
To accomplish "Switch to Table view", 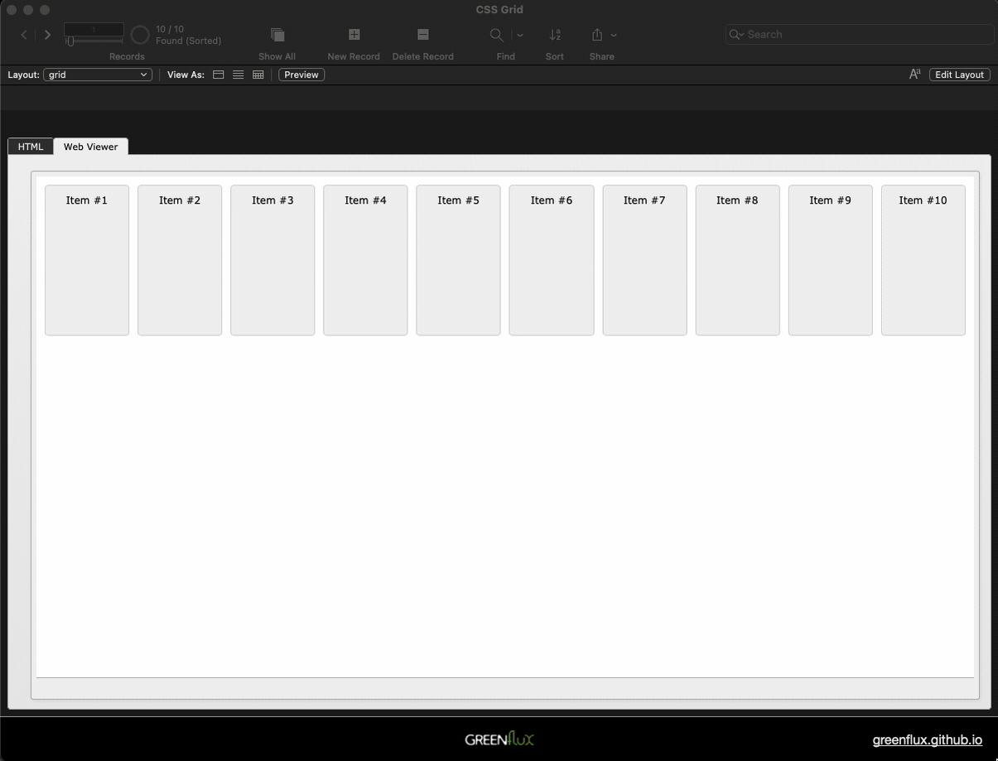I will (x=258, y=75).
